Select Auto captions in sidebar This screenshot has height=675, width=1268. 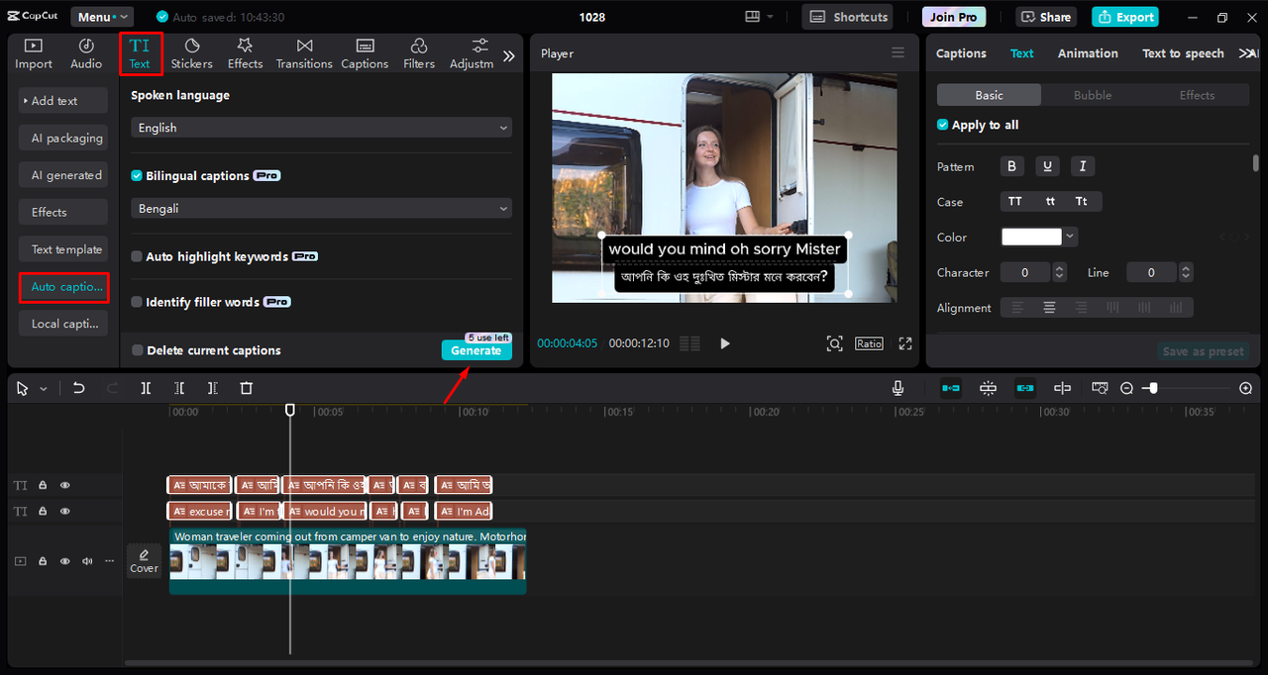[63, 287]
